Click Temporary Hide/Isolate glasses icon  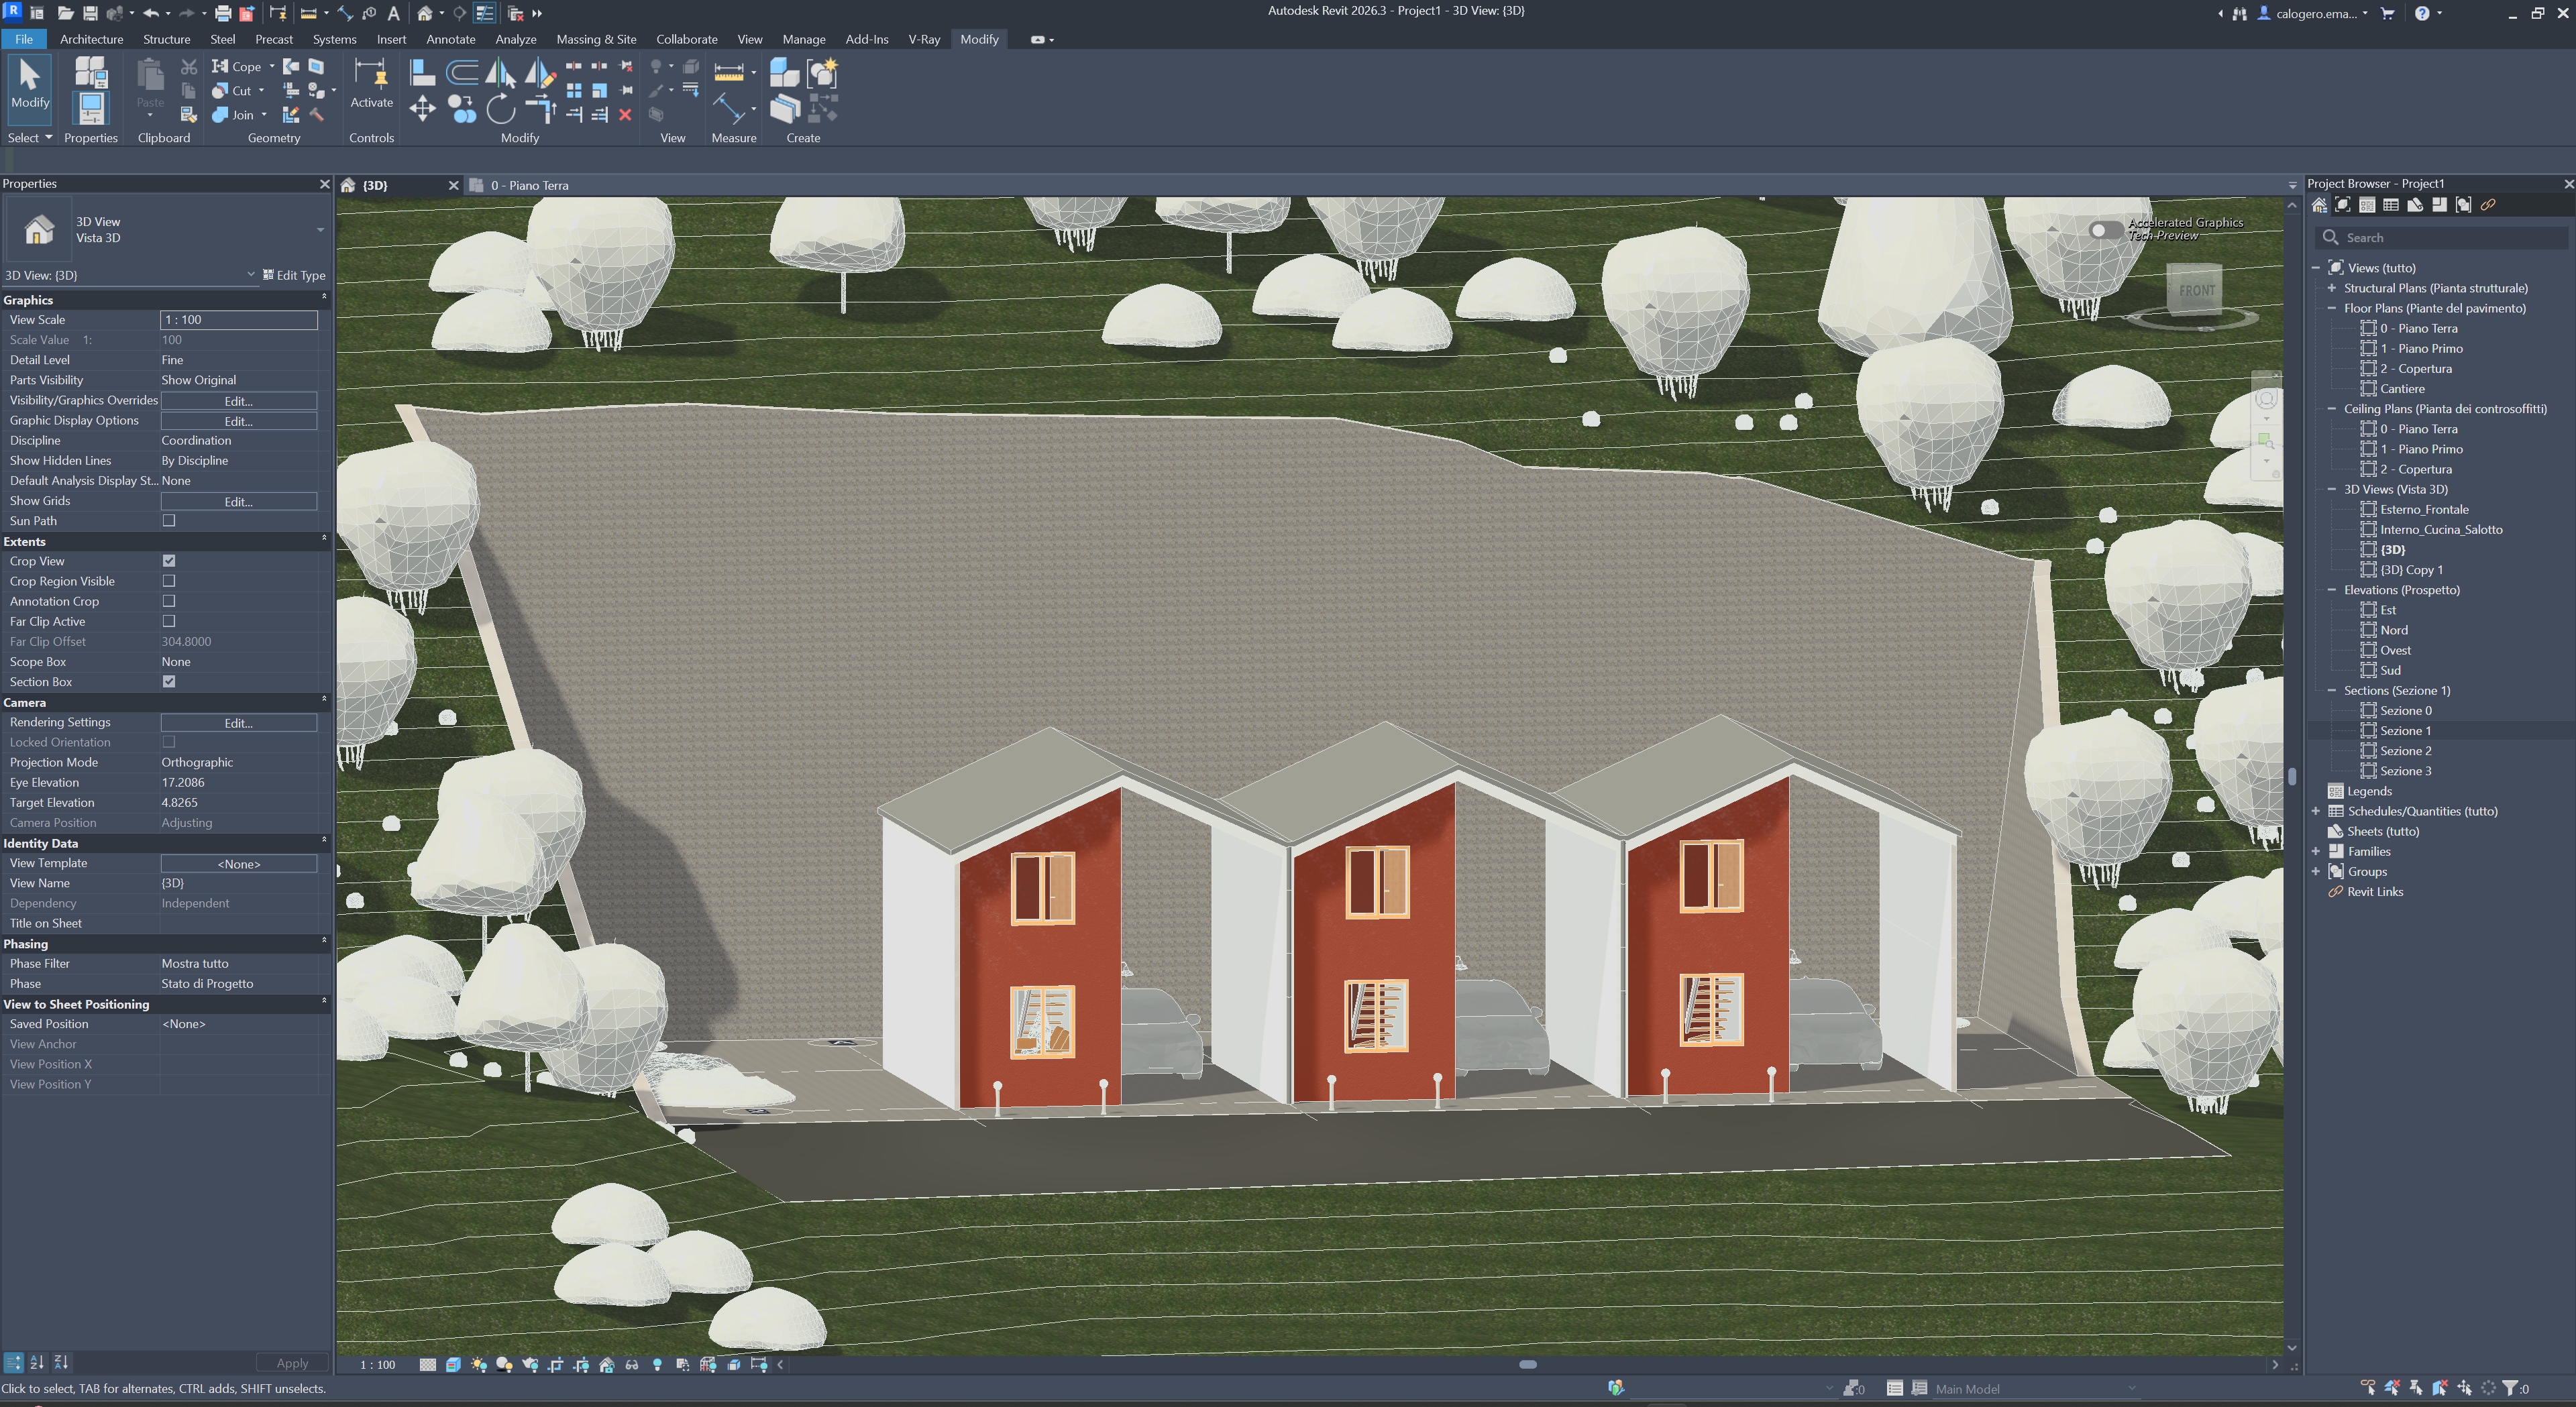[632, 1364]
